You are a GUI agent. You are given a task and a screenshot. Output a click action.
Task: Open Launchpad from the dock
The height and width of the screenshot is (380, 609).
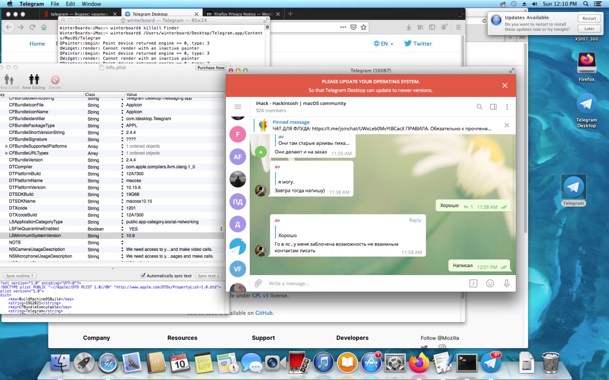(84, 363)
